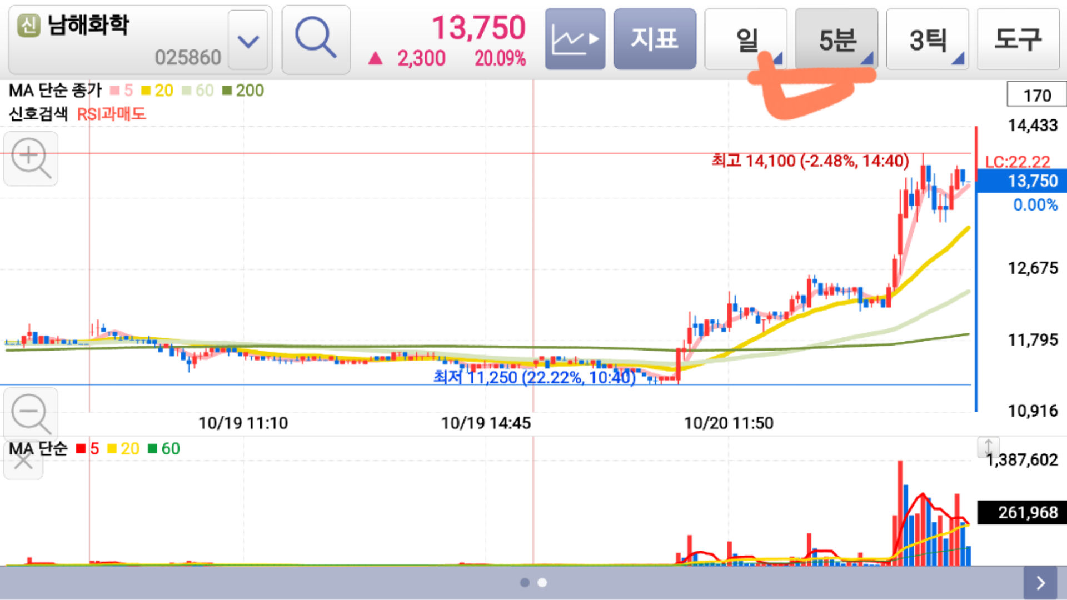Click the 10/19 11:10 time axis label
Screen dimensions: 1067x600
tap(243, 423)
